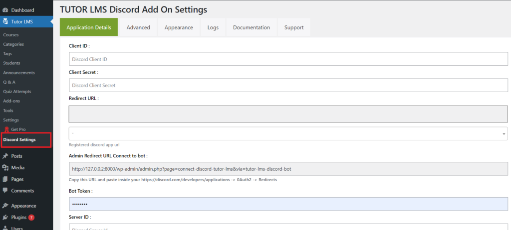Click the Posts pushpin icon
511x230 pixels.
click(5, 156)
